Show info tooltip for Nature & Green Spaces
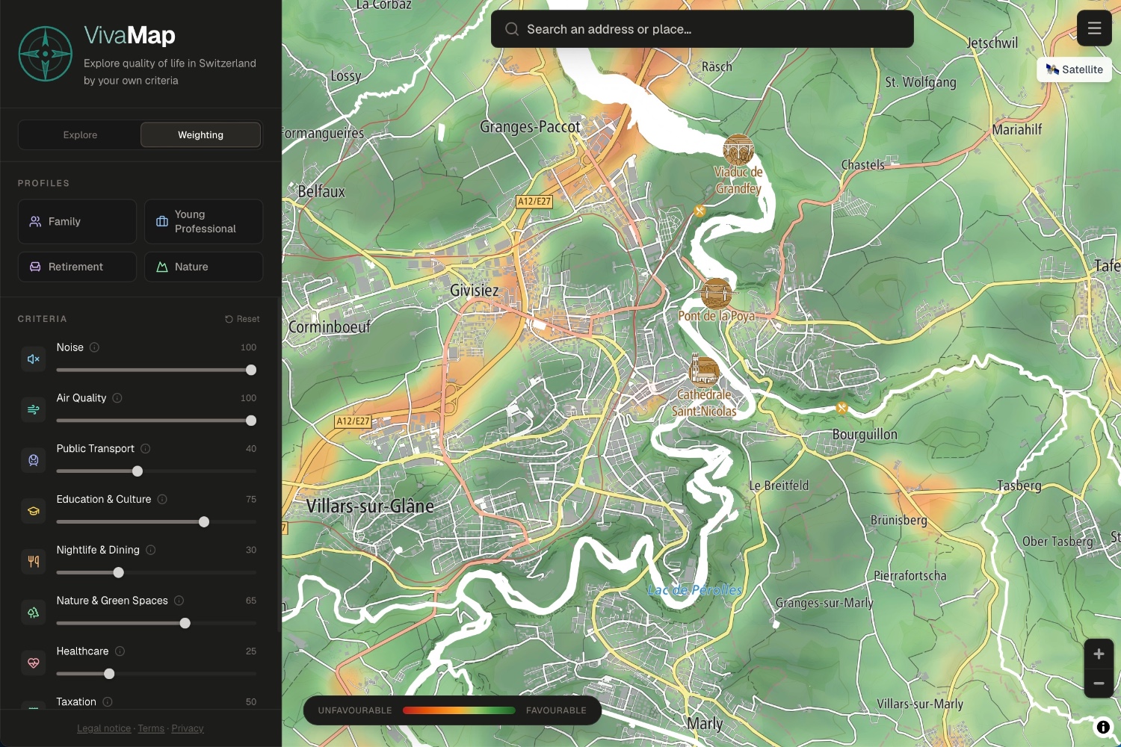Image resolution: width=1121 pixels, height=747 pixels. point(179,601)
